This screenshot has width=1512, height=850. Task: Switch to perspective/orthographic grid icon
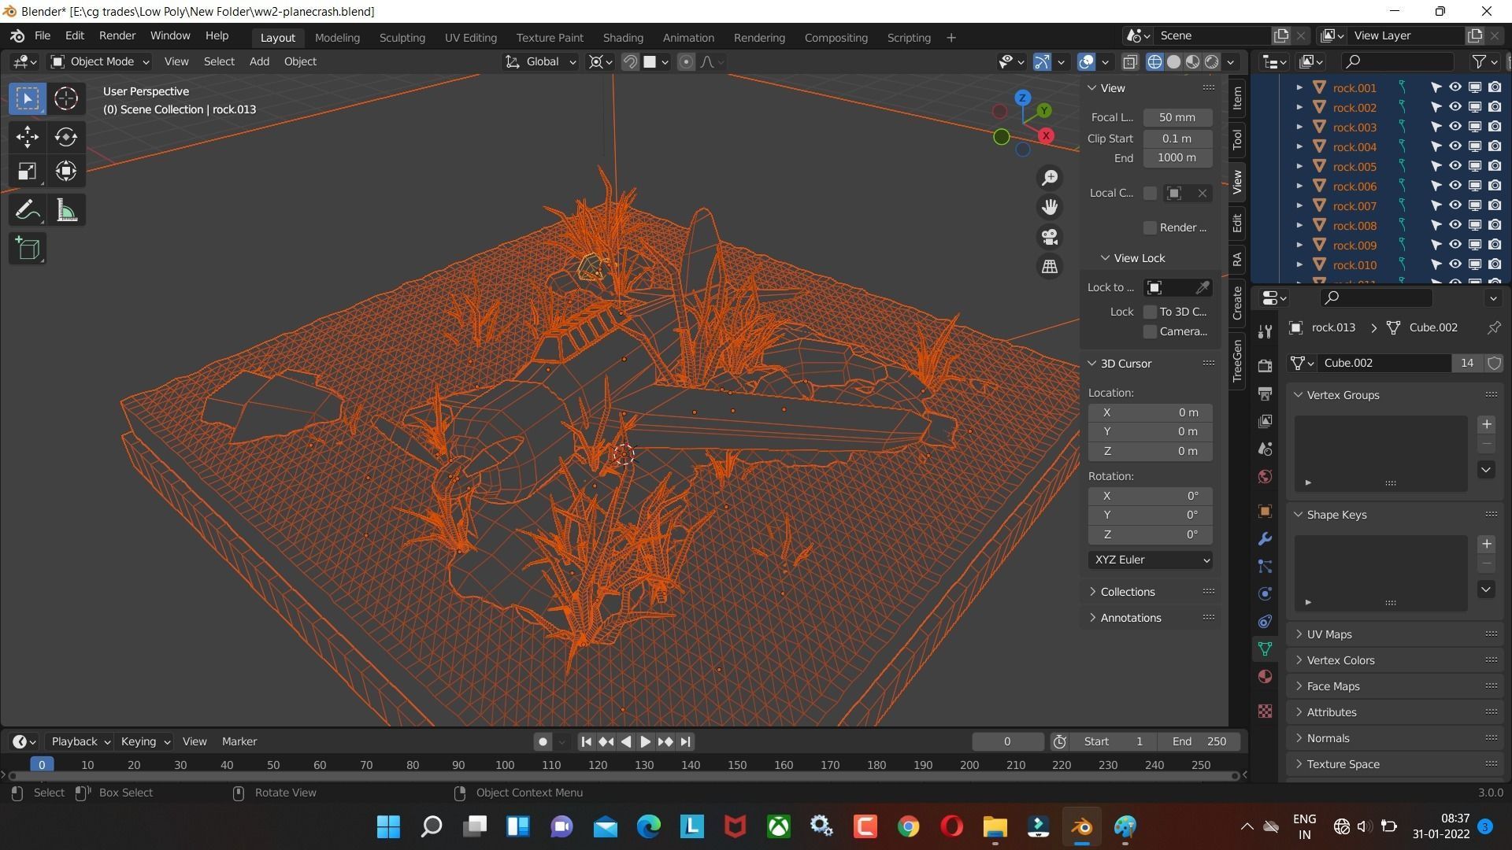(x=1049, y=267)
